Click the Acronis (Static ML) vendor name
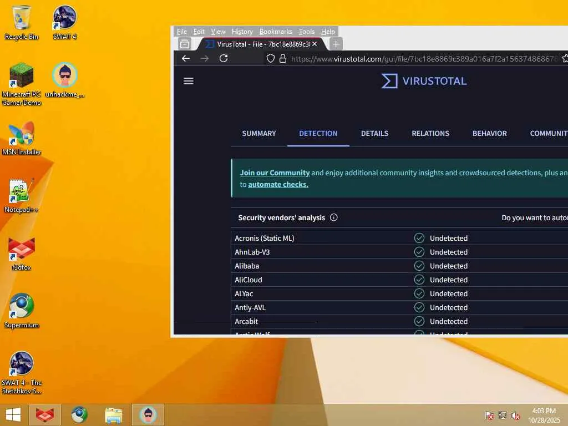 tap(265, 238)
